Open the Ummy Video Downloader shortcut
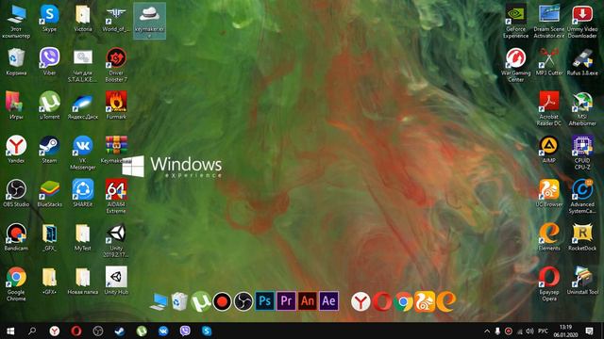The width and height of the screenshot is (604, 339). [x=582, y=21]
